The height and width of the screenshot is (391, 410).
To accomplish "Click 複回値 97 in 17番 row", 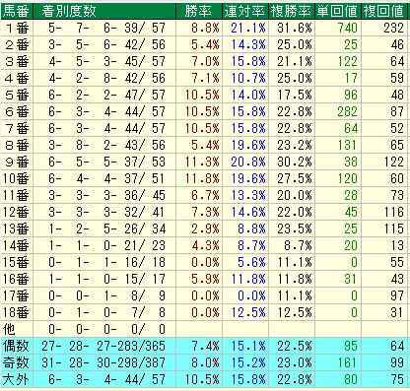I will pyautogui.click(x=397, y=296).
